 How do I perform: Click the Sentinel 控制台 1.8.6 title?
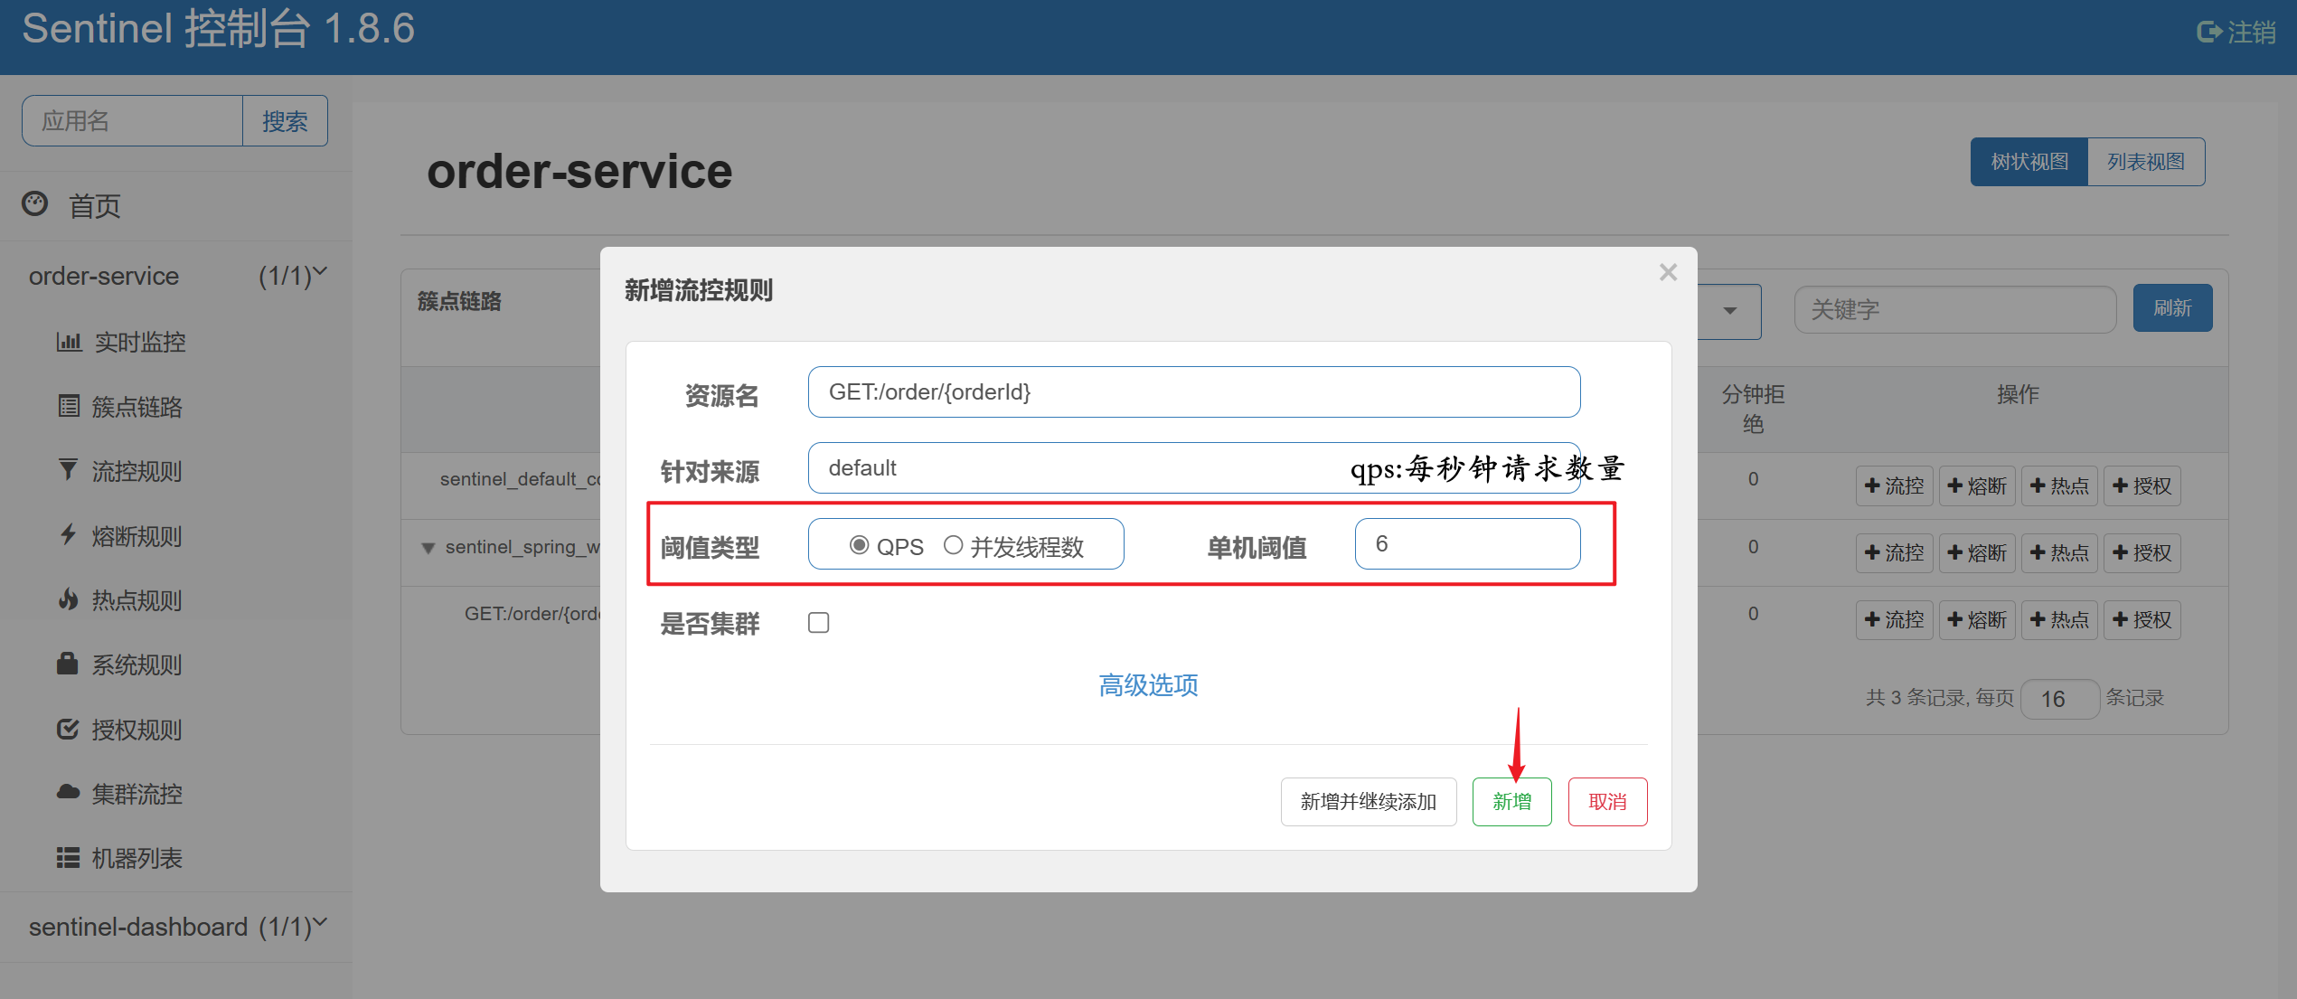pyautogui.click(x=218, y=29)
